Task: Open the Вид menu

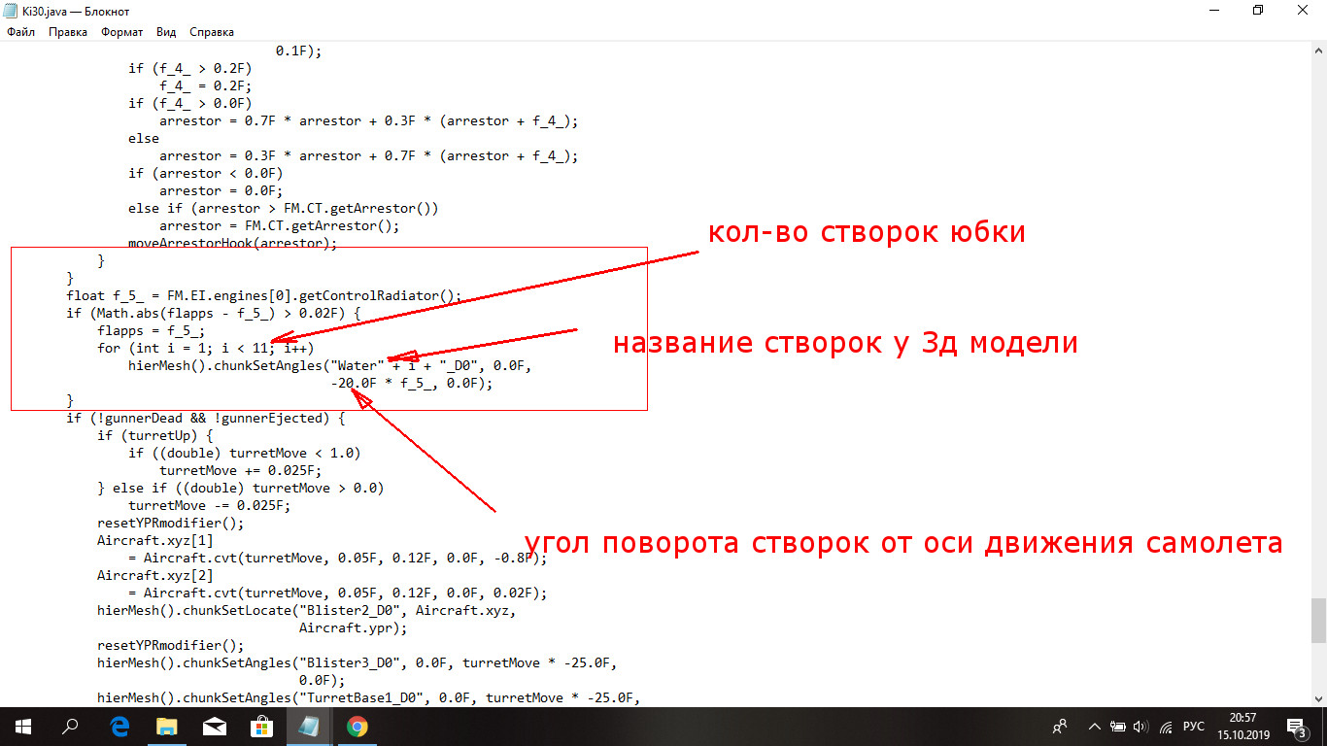Action: coord(166,32)
